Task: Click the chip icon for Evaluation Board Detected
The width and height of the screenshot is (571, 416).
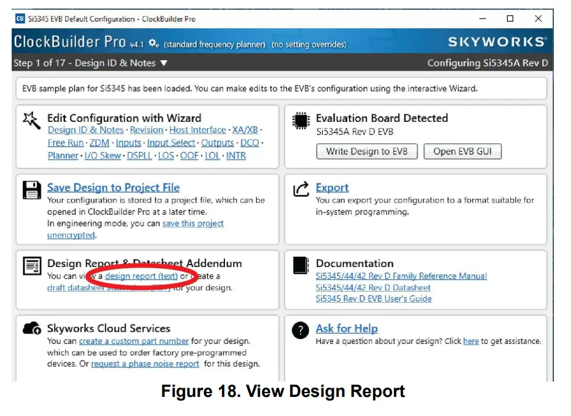Action: [301, 121]
